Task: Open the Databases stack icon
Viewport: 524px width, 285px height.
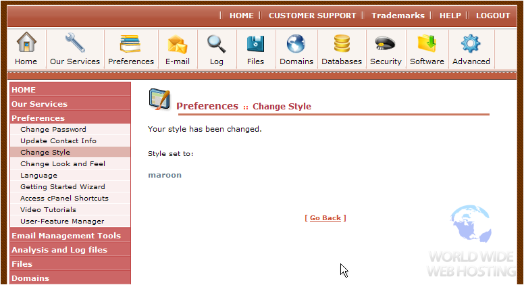Action: (342, 44)
